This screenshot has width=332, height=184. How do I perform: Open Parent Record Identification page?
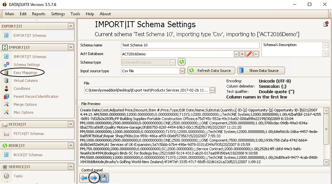point(36,96)
